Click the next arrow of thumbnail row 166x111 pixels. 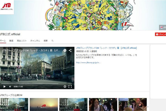click(x=148, y=107)
